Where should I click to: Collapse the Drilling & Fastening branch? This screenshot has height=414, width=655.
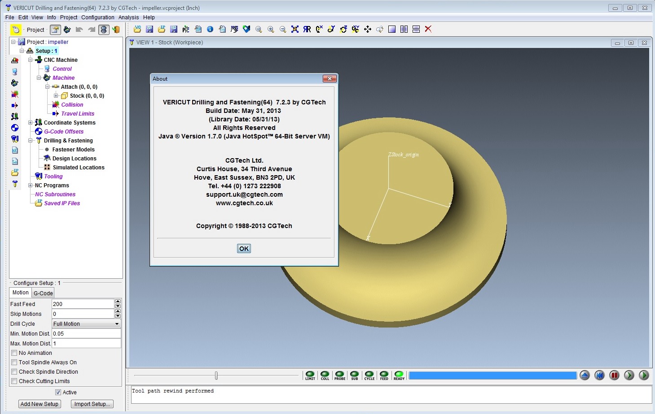31,141
